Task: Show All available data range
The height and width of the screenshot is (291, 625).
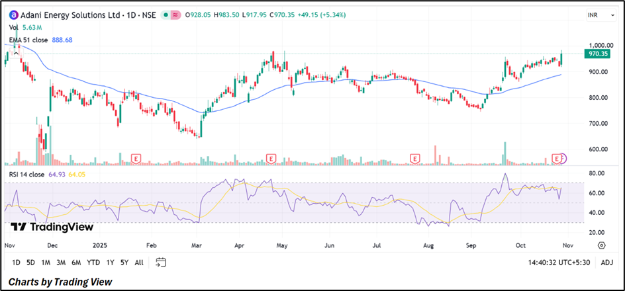Action: pyautogui.click(x=138, y=263)
